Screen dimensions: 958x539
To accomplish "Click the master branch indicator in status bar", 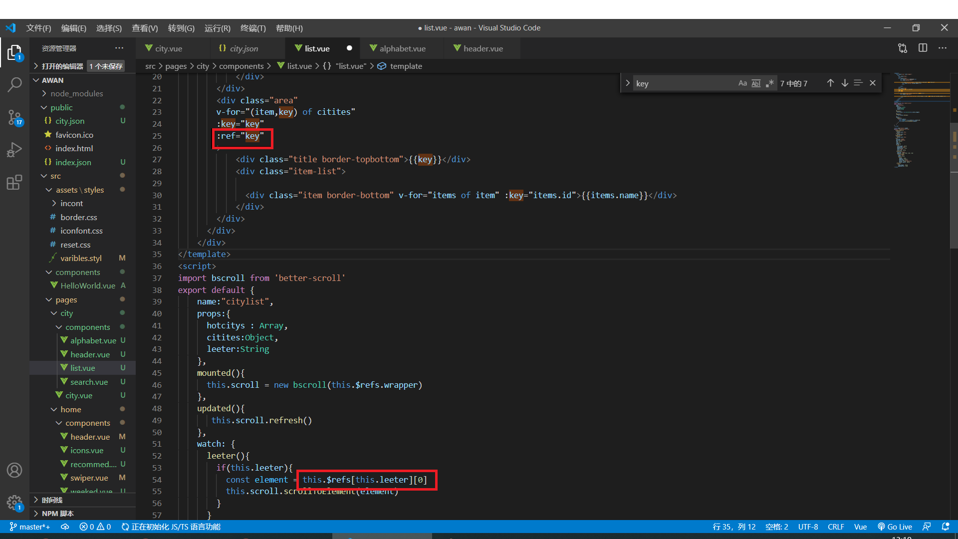I will pos(30,527).
